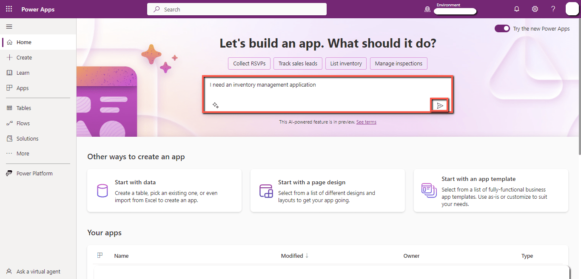Click the More ellipsis icon
Screen dimensions: 581x279
tap(10, 153)
